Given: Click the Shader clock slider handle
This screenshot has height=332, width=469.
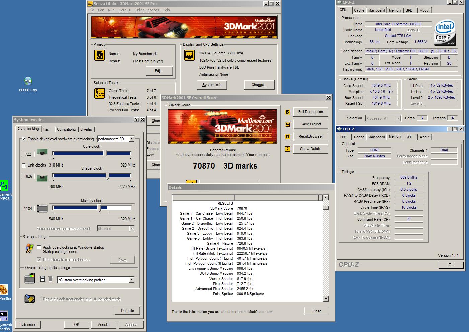Looking at the screenshot, I should [x=107, y=176].
